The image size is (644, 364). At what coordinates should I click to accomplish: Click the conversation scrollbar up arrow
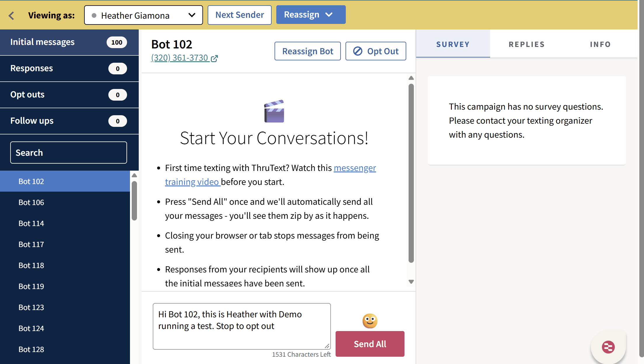411,78
